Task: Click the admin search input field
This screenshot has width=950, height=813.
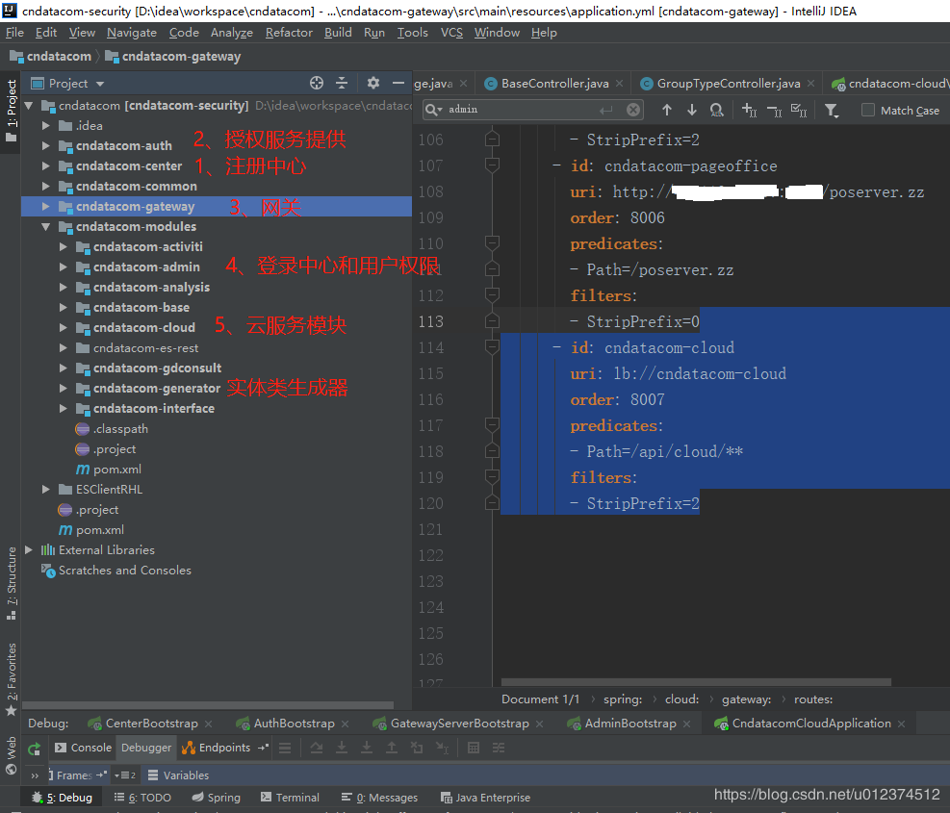Action: [521, 109]
